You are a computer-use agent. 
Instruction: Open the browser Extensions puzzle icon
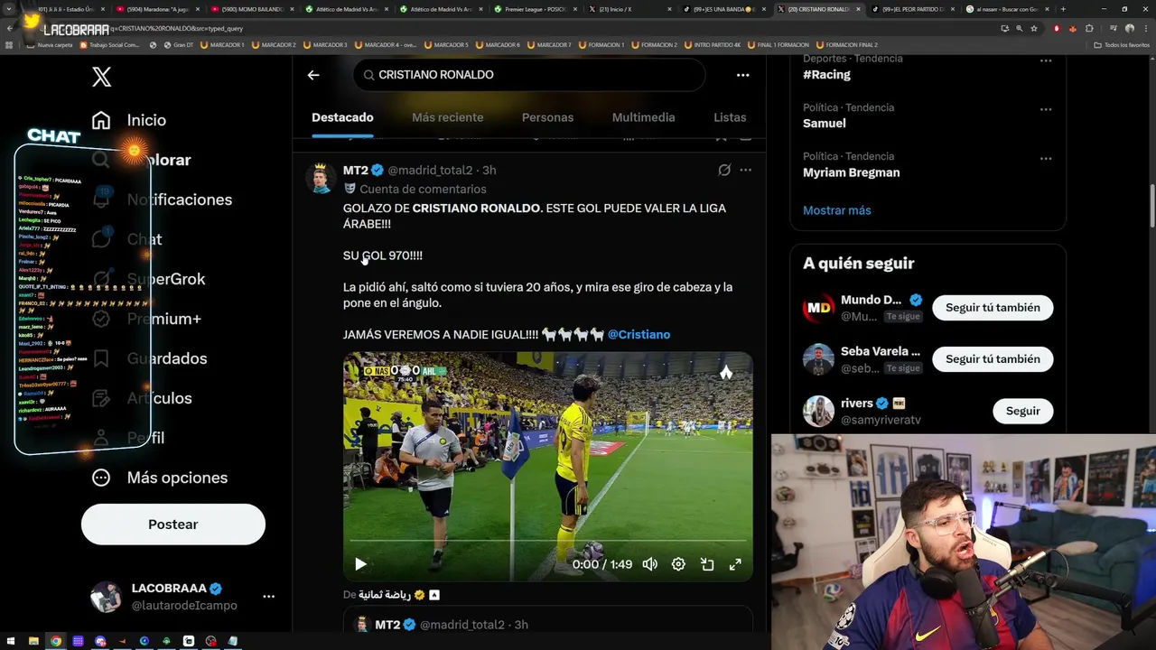click(1089, 28)
